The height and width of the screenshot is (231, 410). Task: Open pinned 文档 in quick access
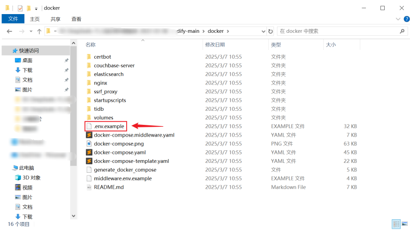pyautogui.click(x=27, y=80)
